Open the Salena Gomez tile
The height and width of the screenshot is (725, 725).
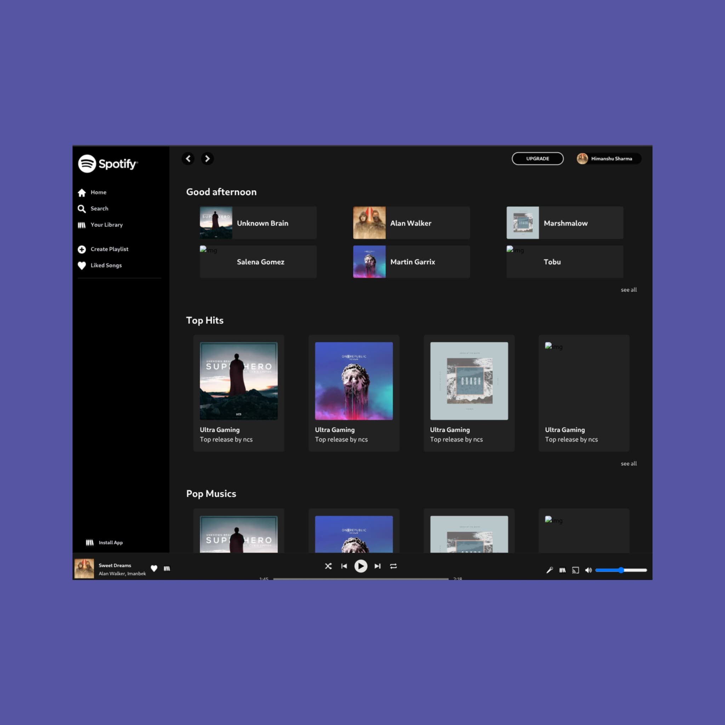coord(258,262)
